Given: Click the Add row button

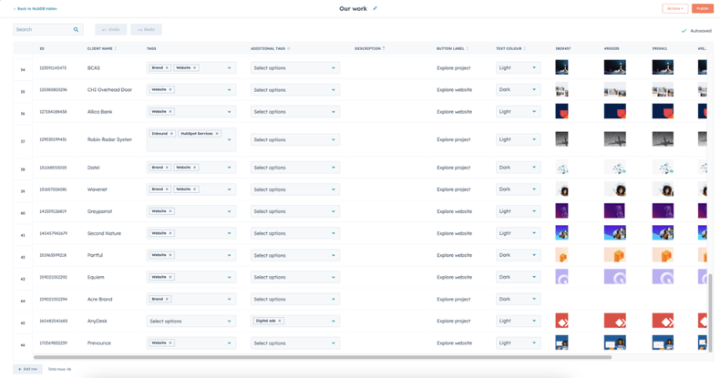Looking at the screenshot, I should [27, 369].
